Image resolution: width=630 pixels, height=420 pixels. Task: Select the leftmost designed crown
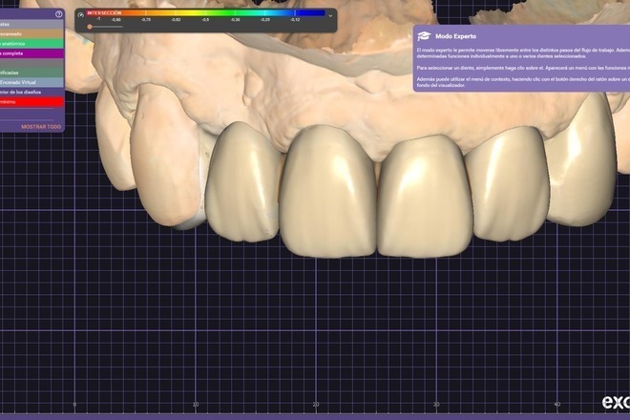[x=242, y=184]
